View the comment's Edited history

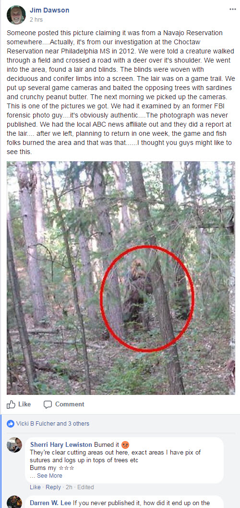tap(85, 487)
